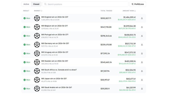This screenshot has width=170, height=96.
Task: Share the Uruguay win position
Action: point(142,53)
